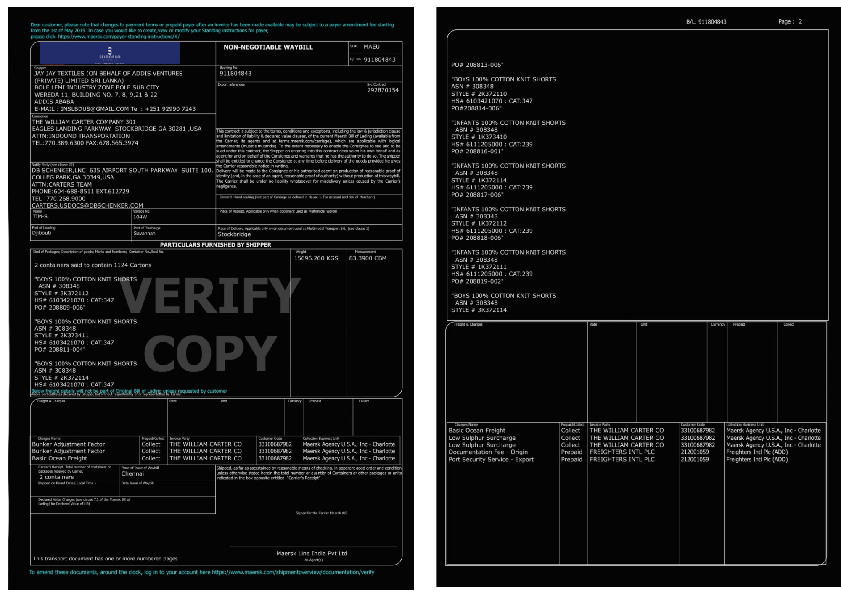Click the SCAC code MAEU field
841x594 pixels.
(x=371, y=47)
